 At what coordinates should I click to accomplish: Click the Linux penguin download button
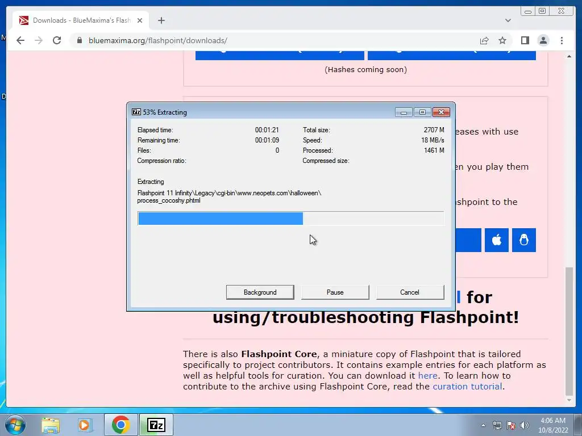[523, 240]
